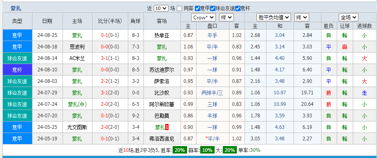Screen dimensions: 377x158
Task: Open the Crow* bookmaker dropdown
Action: (204, 18)
